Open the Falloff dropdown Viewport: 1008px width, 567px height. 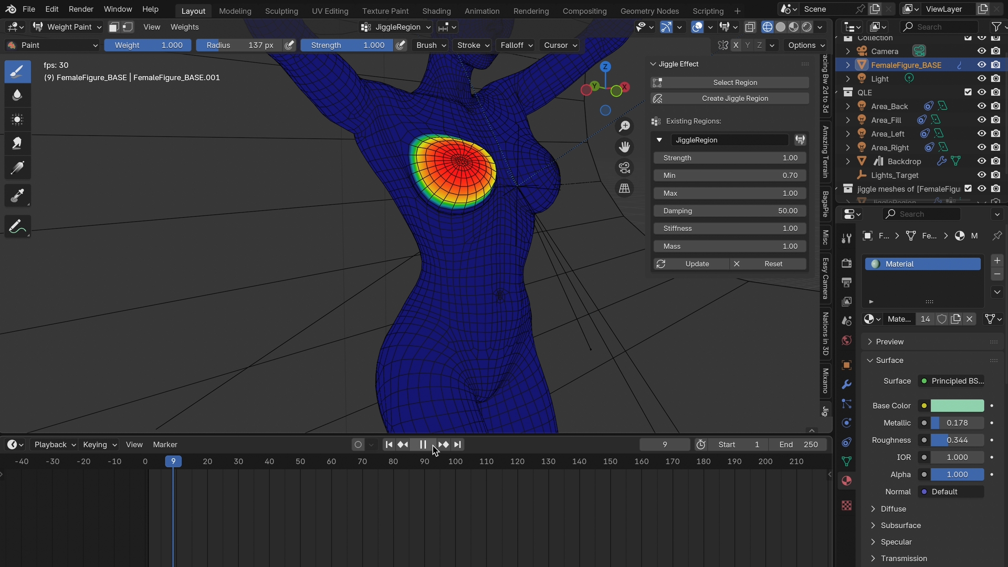516,45
